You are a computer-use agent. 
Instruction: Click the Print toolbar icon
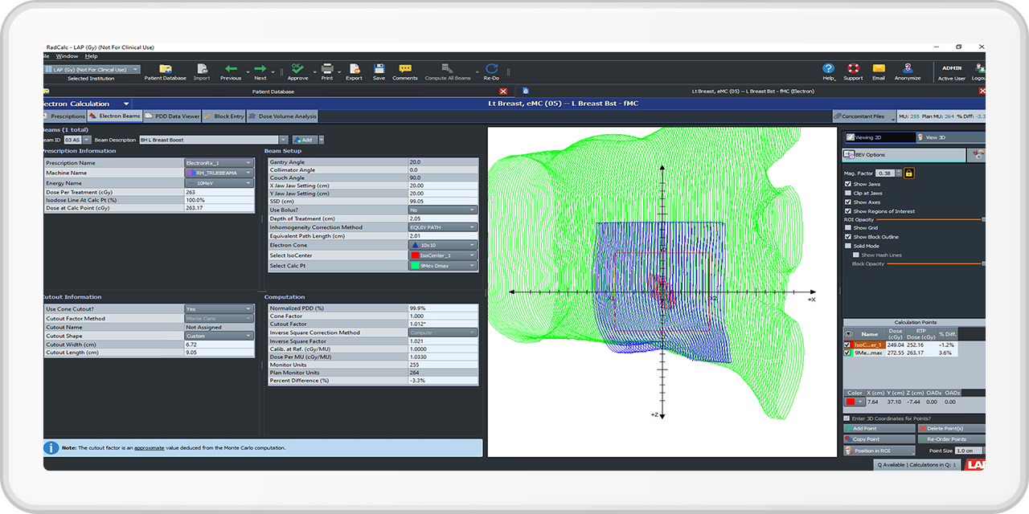[x=327, y=69]
